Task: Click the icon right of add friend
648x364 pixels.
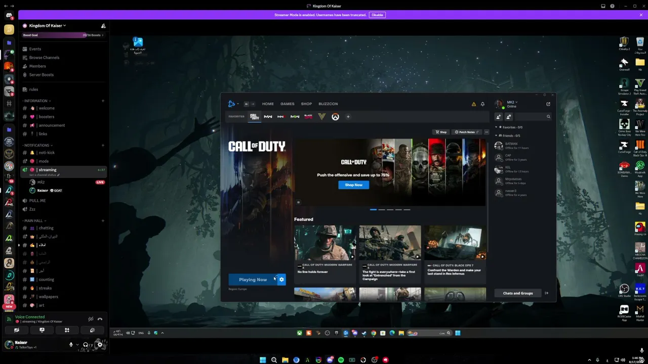Action: [x=509, y=117]
